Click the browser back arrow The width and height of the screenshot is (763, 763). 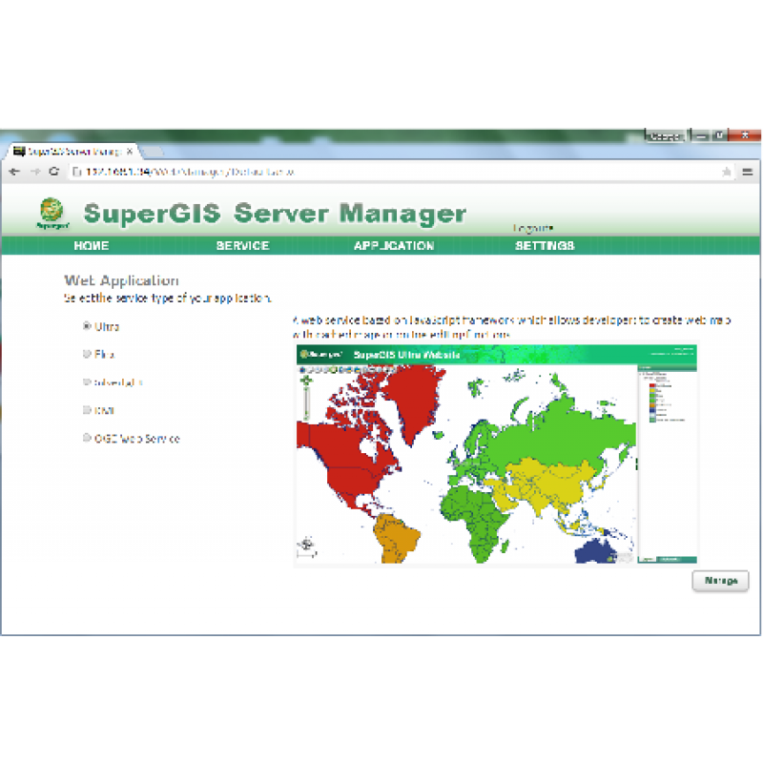15,173
